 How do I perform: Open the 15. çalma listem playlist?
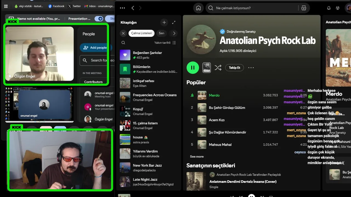(x=149, y=126)
